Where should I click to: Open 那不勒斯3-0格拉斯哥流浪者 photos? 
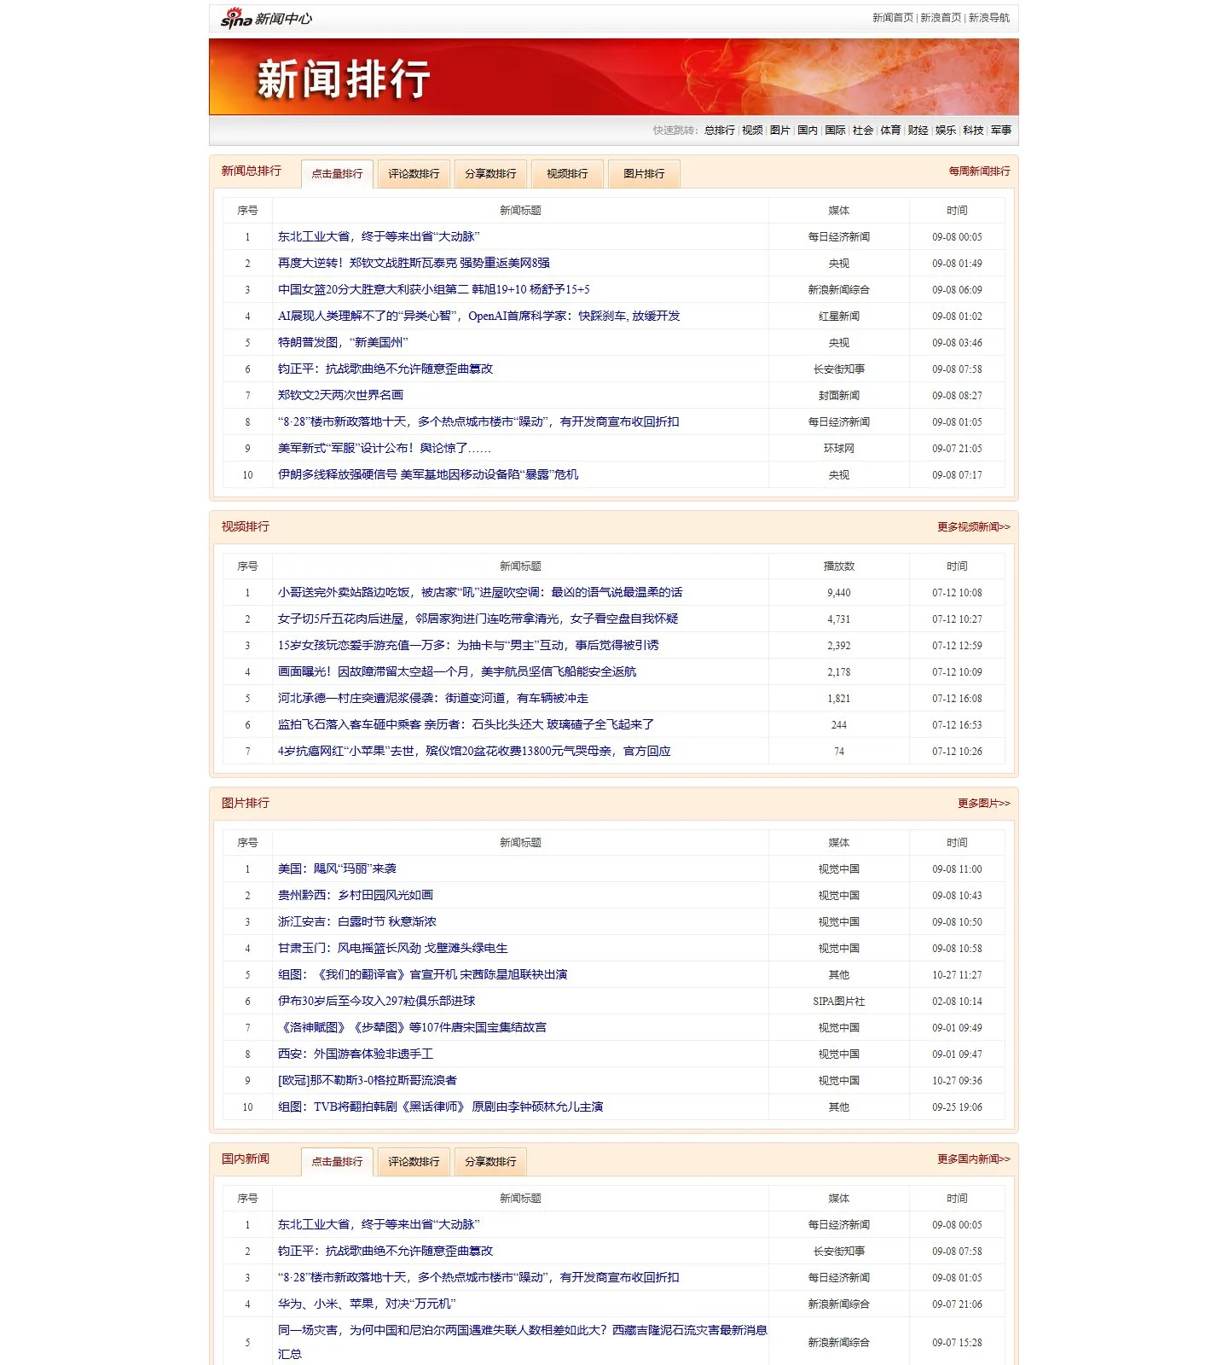[368, 1080]
